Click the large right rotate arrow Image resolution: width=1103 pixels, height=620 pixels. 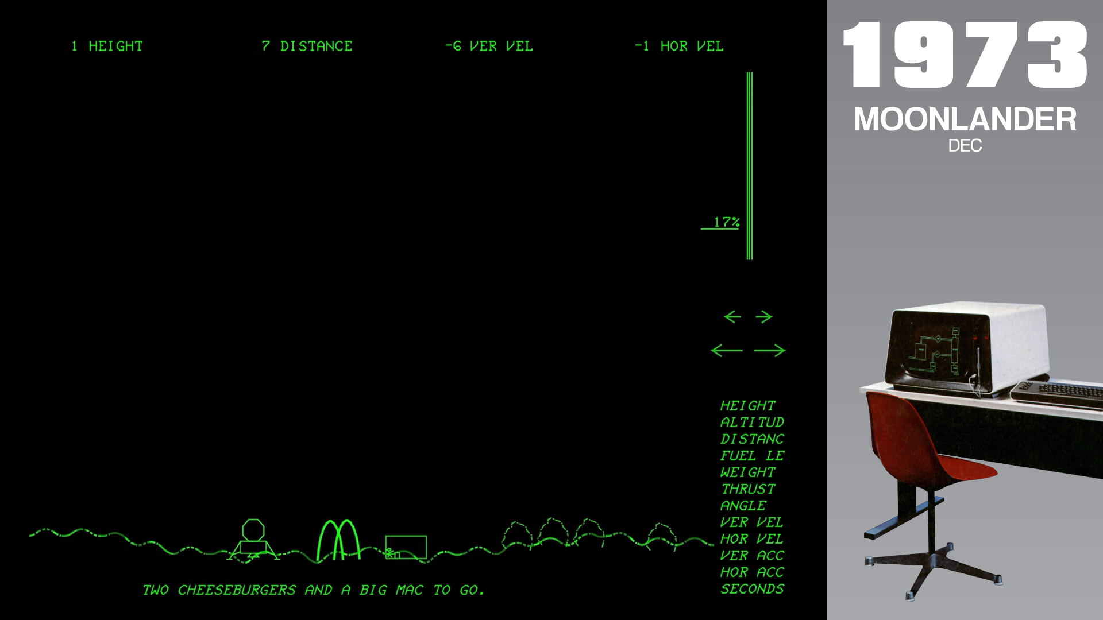pyautogui.click(x=770, y=350)
